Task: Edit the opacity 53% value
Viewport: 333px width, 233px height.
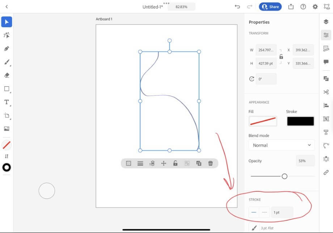Action: coord(305,161)
